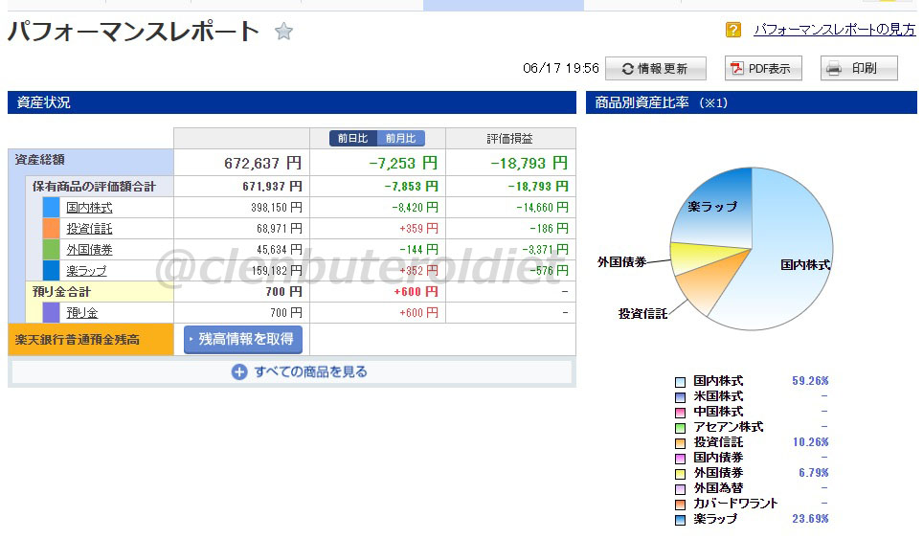Viewport: 923px width, 539px height.
Task: Click the yellow question mark help icon
Action: pos(732,30)
